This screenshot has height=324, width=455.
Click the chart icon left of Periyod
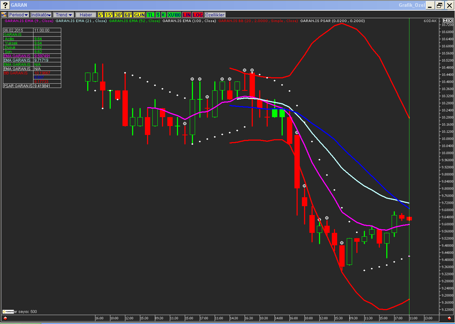coord(4,15)
